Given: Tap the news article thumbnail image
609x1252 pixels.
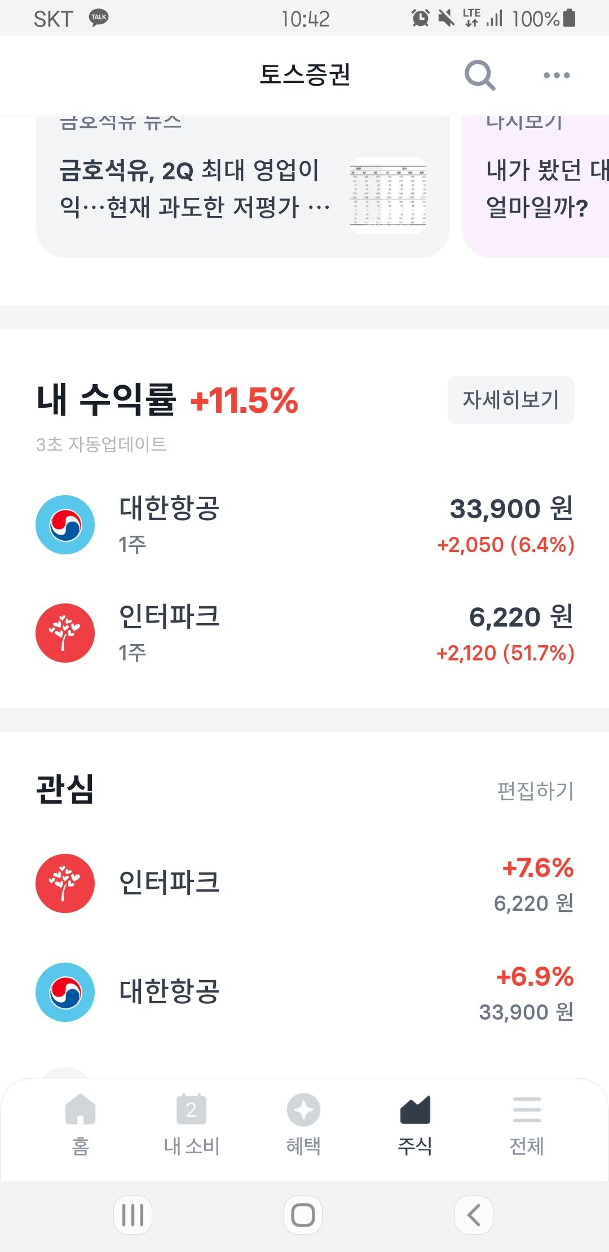Looking at the screenshot, I should tap(388, 195).
